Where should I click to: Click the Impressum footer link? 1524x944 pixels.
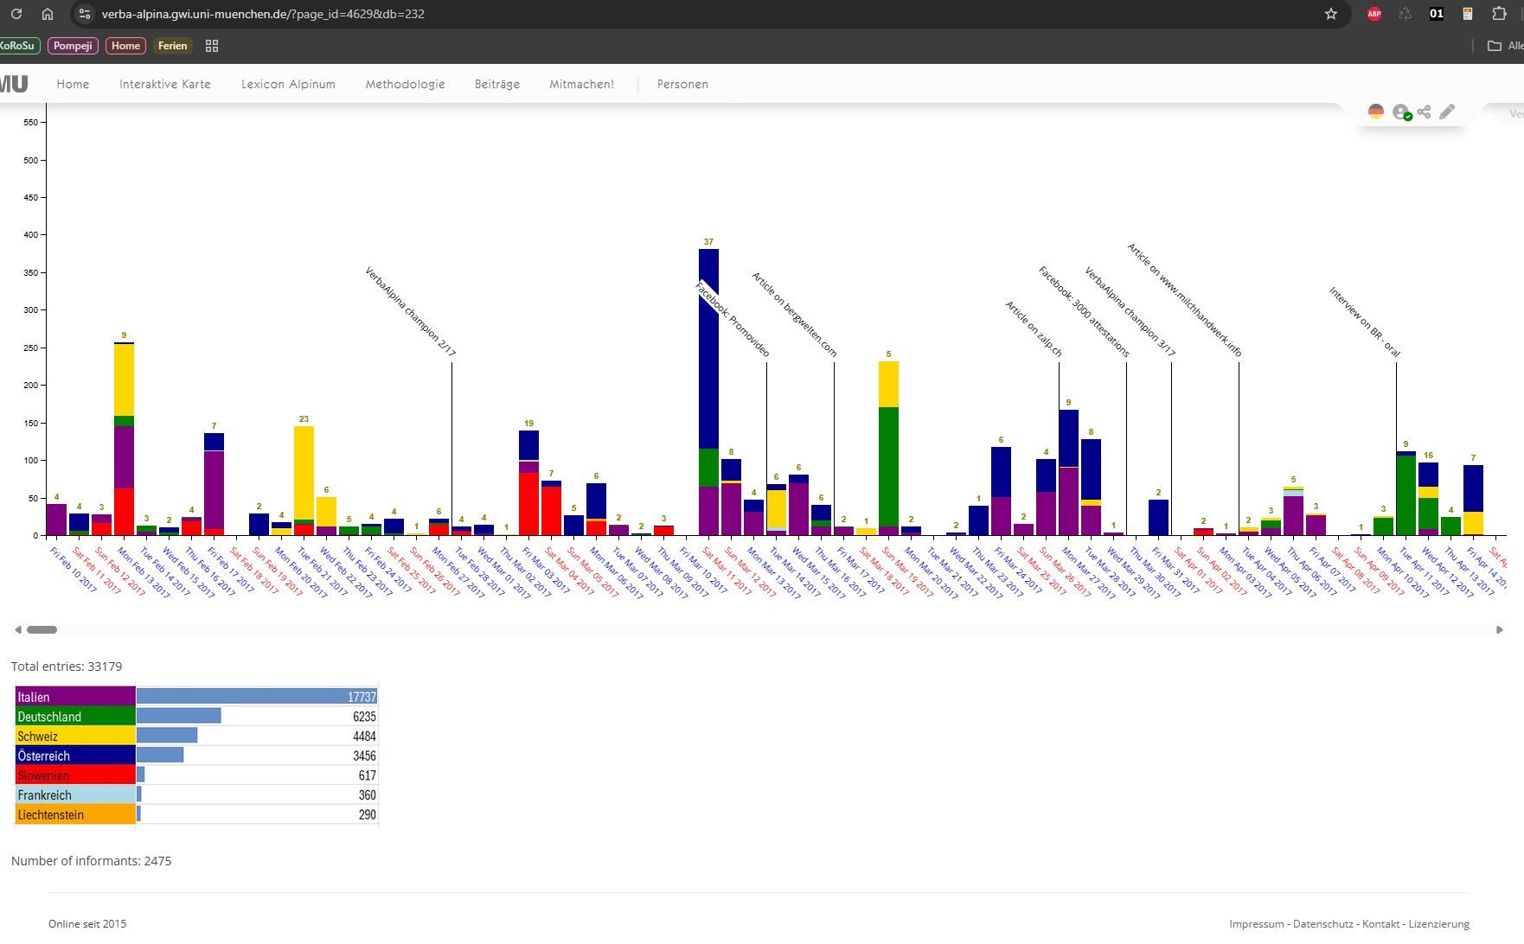pyautogui.click(x=1256, y=924)
